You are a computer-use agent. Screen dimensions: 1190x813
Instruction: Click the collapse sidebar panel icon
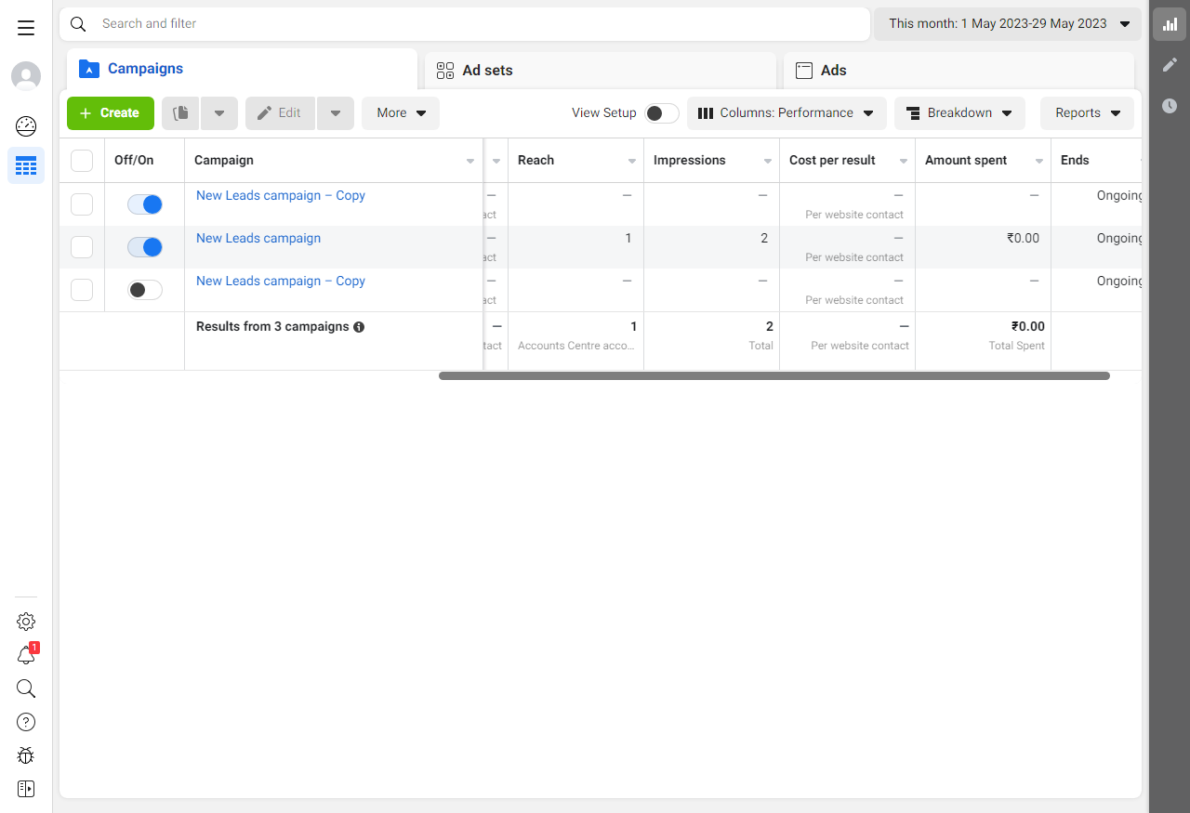point(26,789)
